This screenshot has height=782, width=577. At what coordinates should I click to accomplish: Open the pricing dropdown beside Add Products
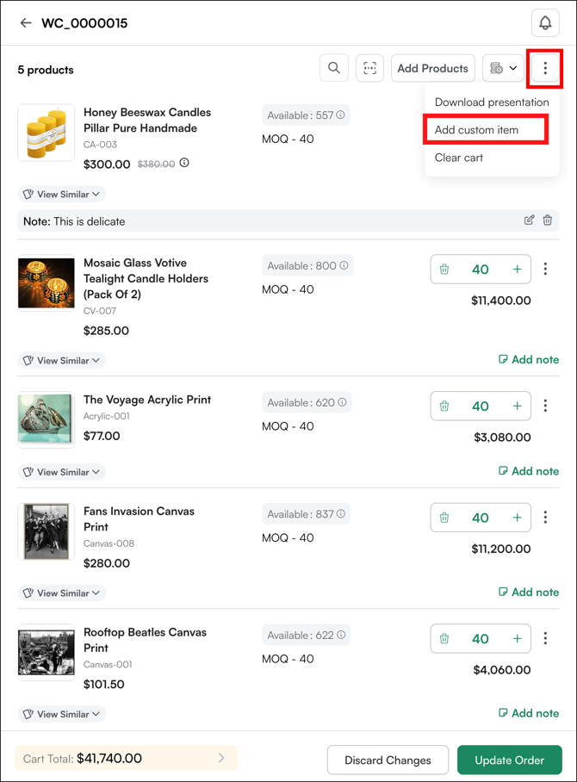502,68
